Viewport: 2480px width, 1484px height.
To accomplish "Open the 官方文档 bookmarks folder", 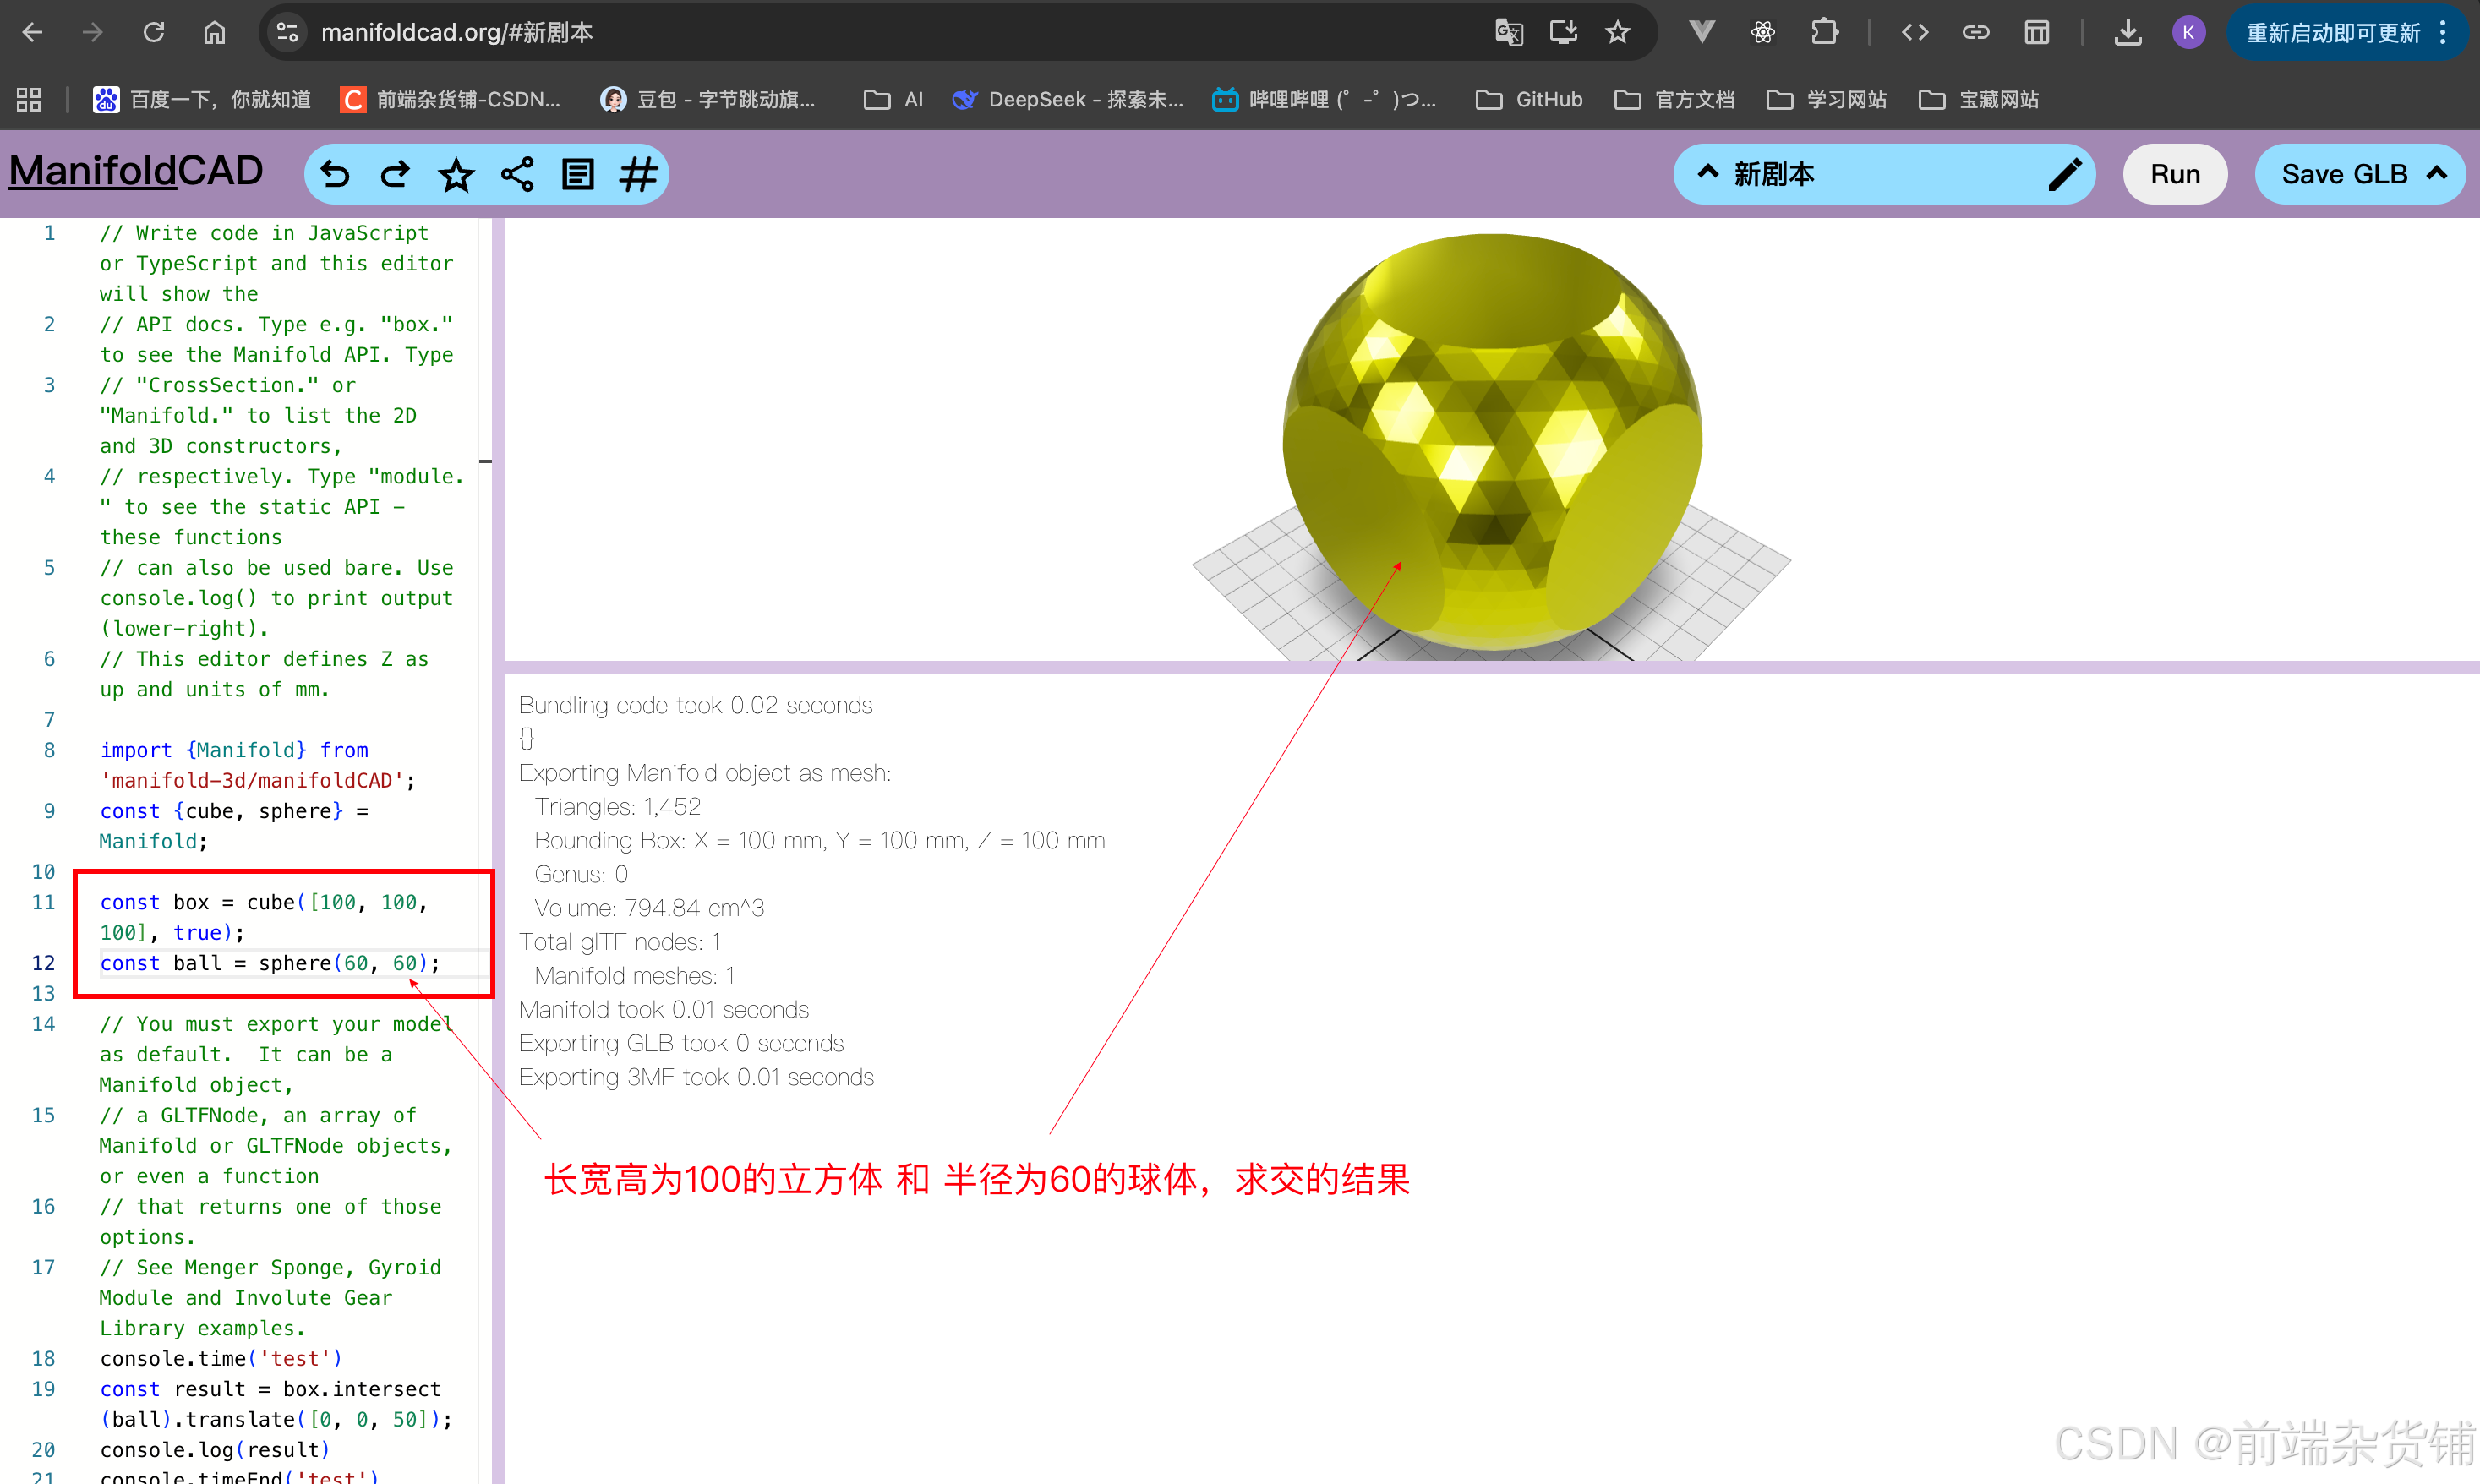I will 1674,99.
